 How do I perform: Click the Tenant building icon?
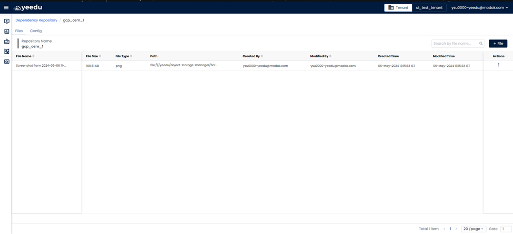390,7
